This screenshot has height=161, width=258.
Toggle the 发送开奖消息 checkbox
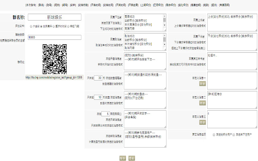(x=121, y=120)
